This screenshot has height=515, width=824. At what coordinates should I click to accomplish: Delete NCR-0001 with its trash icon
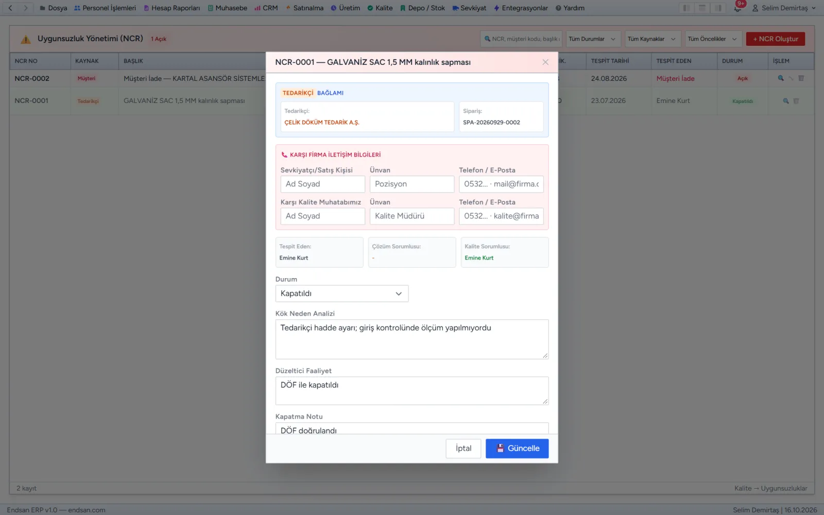pyautogui.click(x=796, y=101)
